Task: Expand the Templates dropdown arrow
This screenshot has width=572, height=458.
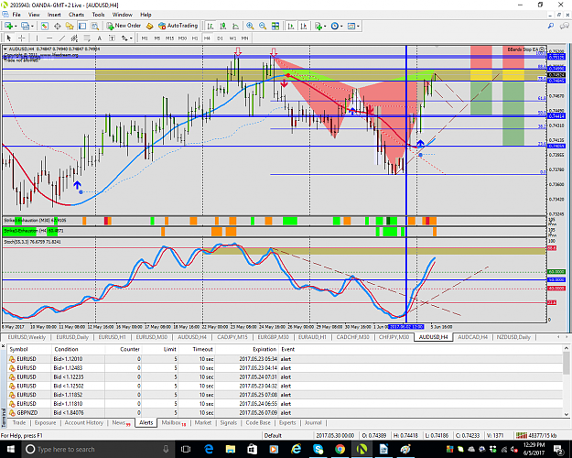Action: 358,27
